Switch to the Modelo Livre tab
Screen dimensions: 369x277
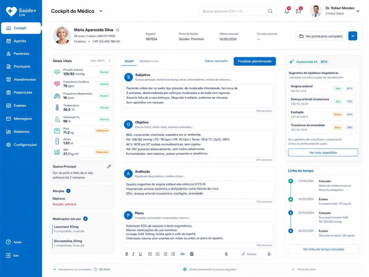[149, 61]
